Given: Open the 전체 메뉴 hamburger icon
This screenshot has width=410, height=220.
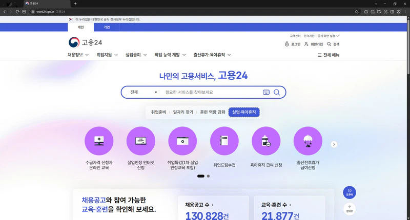Looking at the screenshot, I should point(319,55).
